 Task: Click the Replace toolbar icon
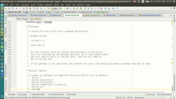pyautogui.click(x=37, y=9)
